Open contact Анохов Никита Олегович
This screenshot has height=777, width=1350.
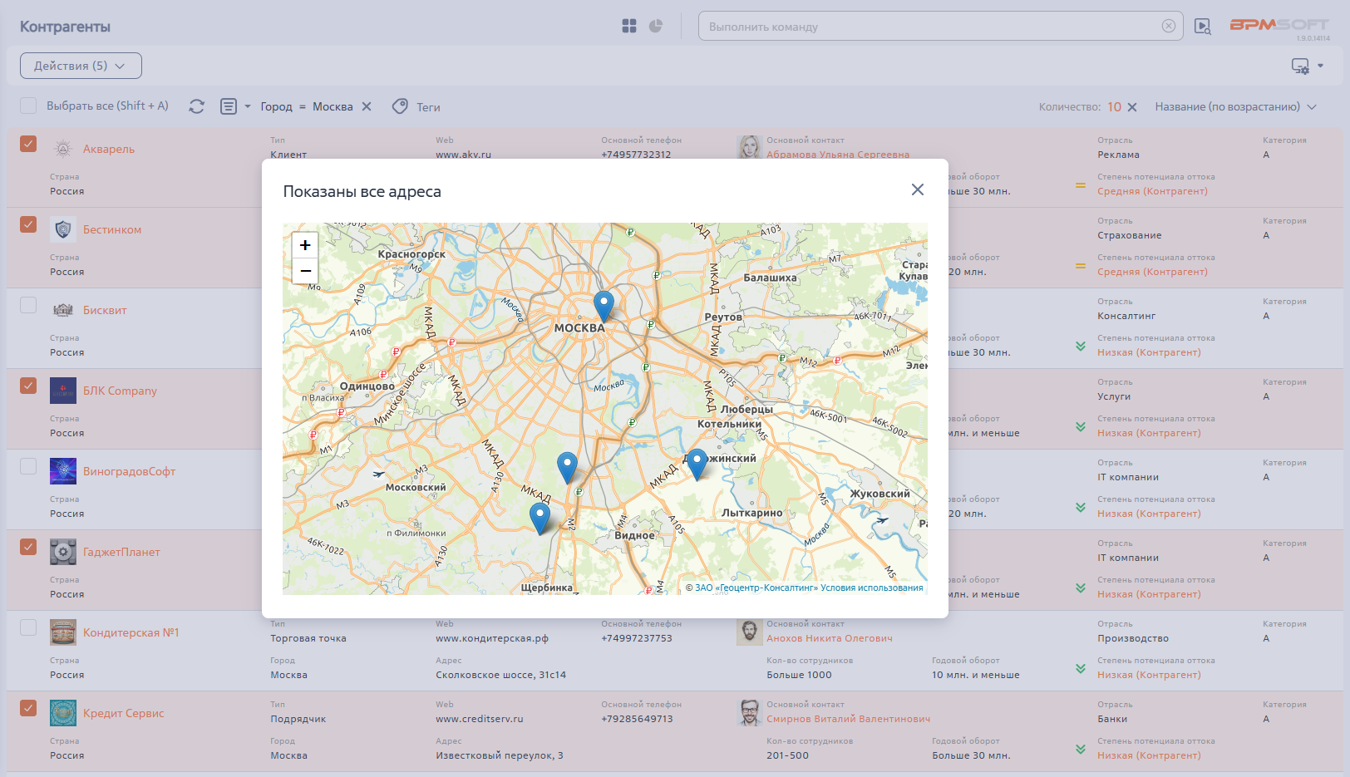tap(829, 638)
